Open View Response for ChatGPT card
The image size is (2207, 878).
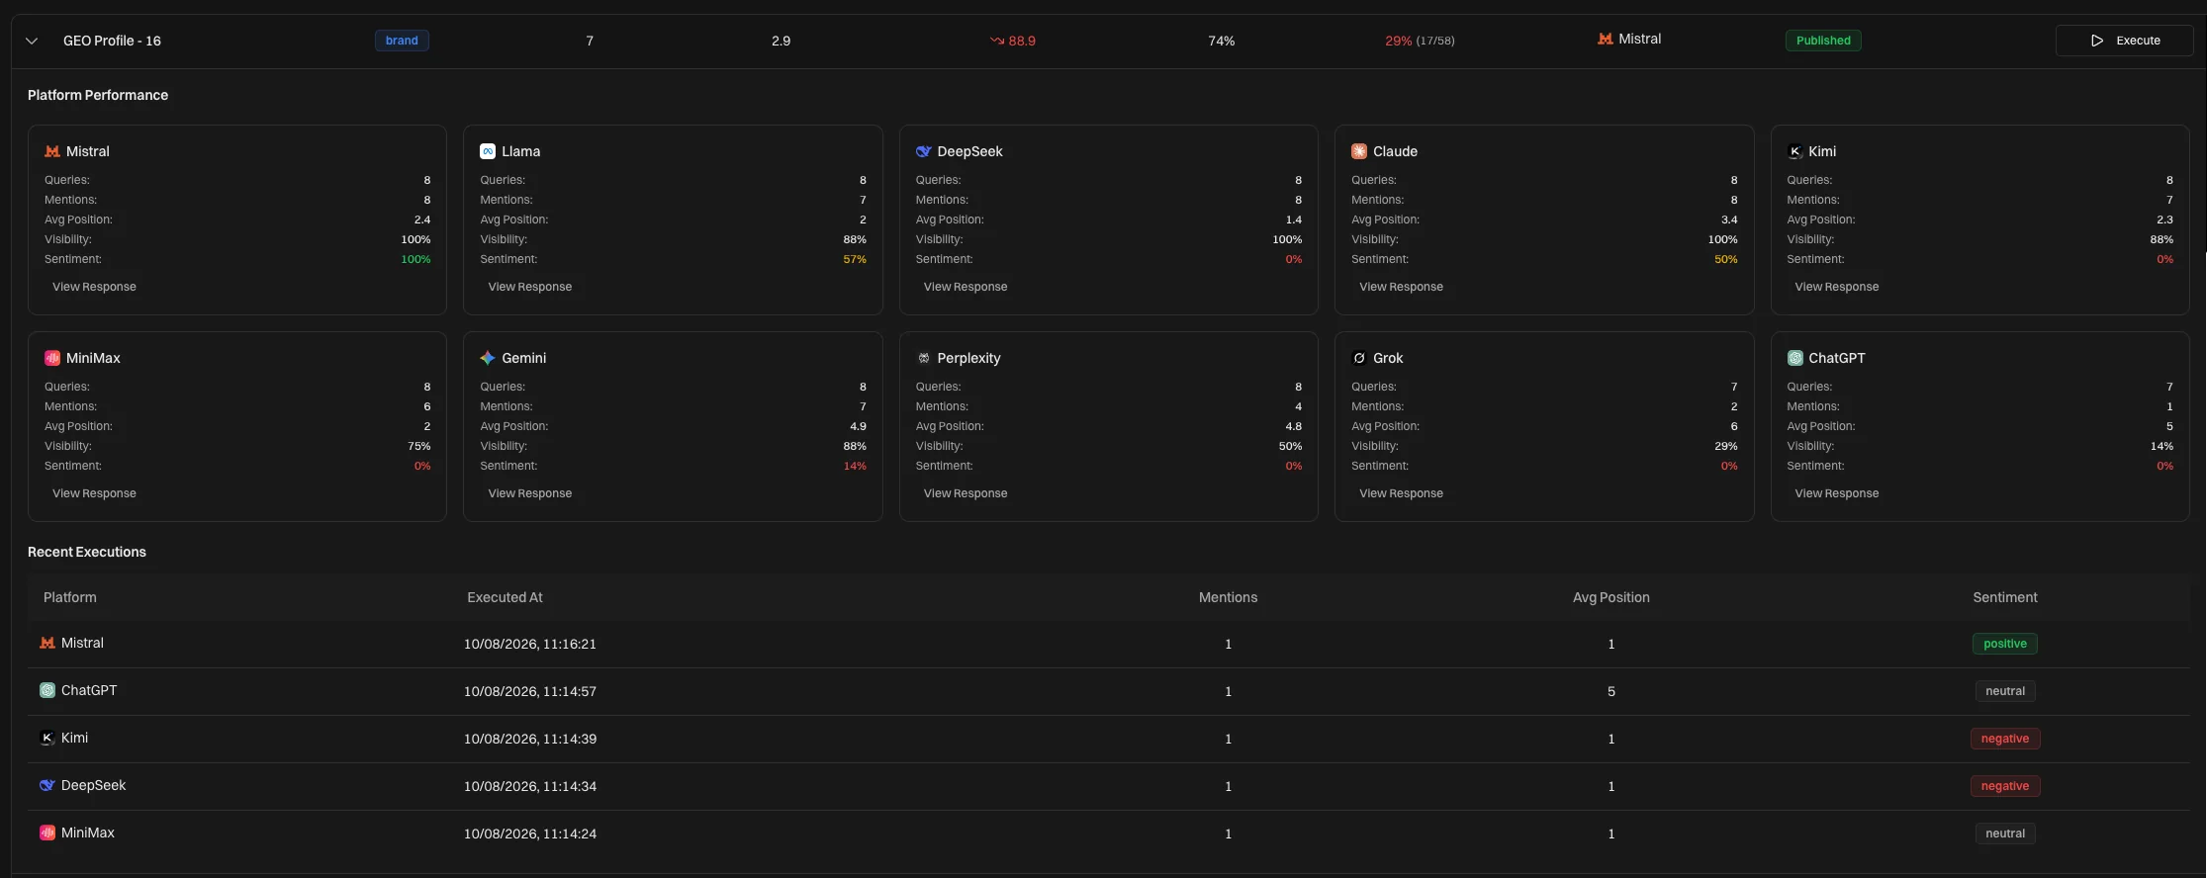(x=1837, y=493)
